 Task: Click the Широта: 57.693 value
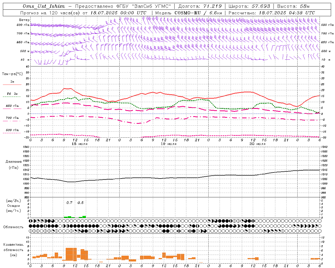point(249,6)
